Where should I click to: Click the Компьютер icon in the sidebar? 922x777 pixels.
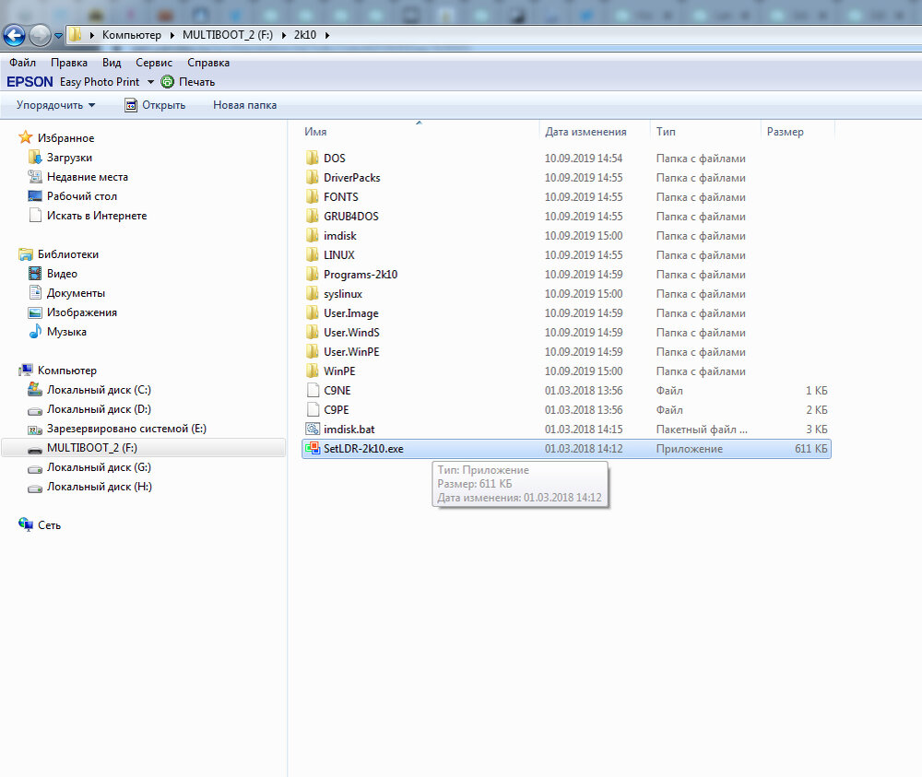(x=25, y=371)
